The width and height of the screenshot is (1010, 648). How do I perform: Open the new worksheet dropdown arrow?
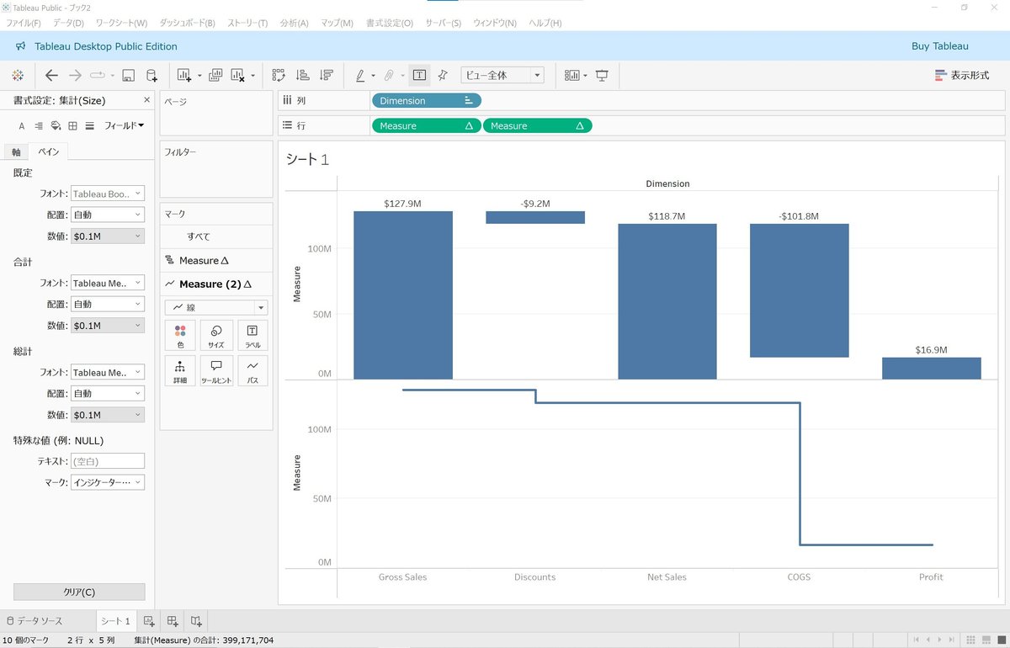pyautogui.click(x=199, y=75)
